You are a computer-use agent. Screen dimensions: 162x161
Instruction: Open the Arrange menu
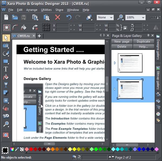(x=32, y=10)
